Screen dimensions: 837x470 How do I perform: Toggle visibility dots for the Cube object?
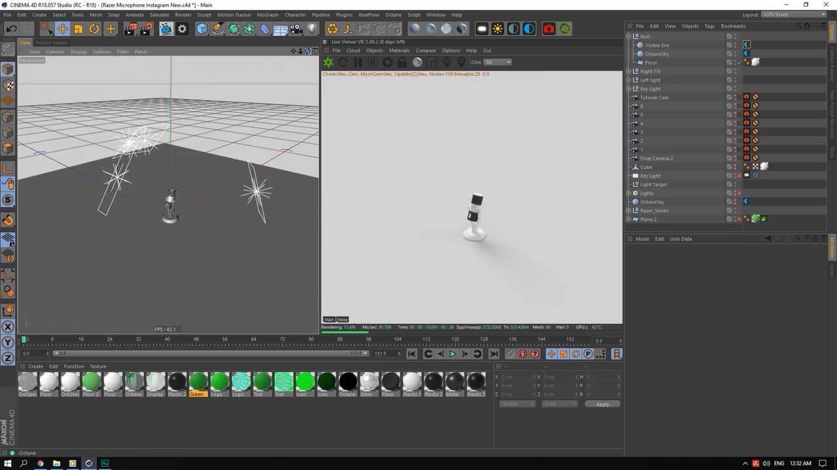click(x=735, y=167)
